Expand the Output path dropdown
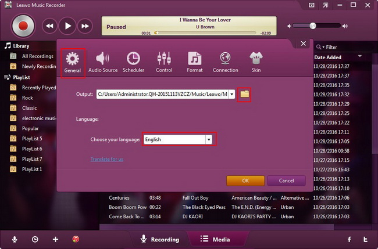378x249 pixels. (x=231, y=94)
